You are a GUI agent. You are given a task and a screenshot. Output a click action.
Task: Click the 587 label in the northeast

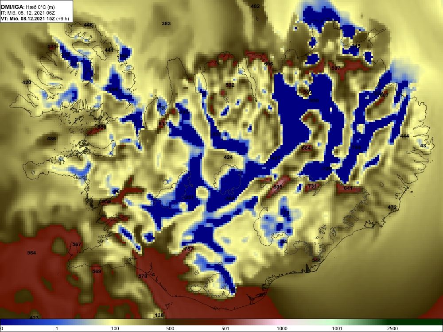point(336,68)
